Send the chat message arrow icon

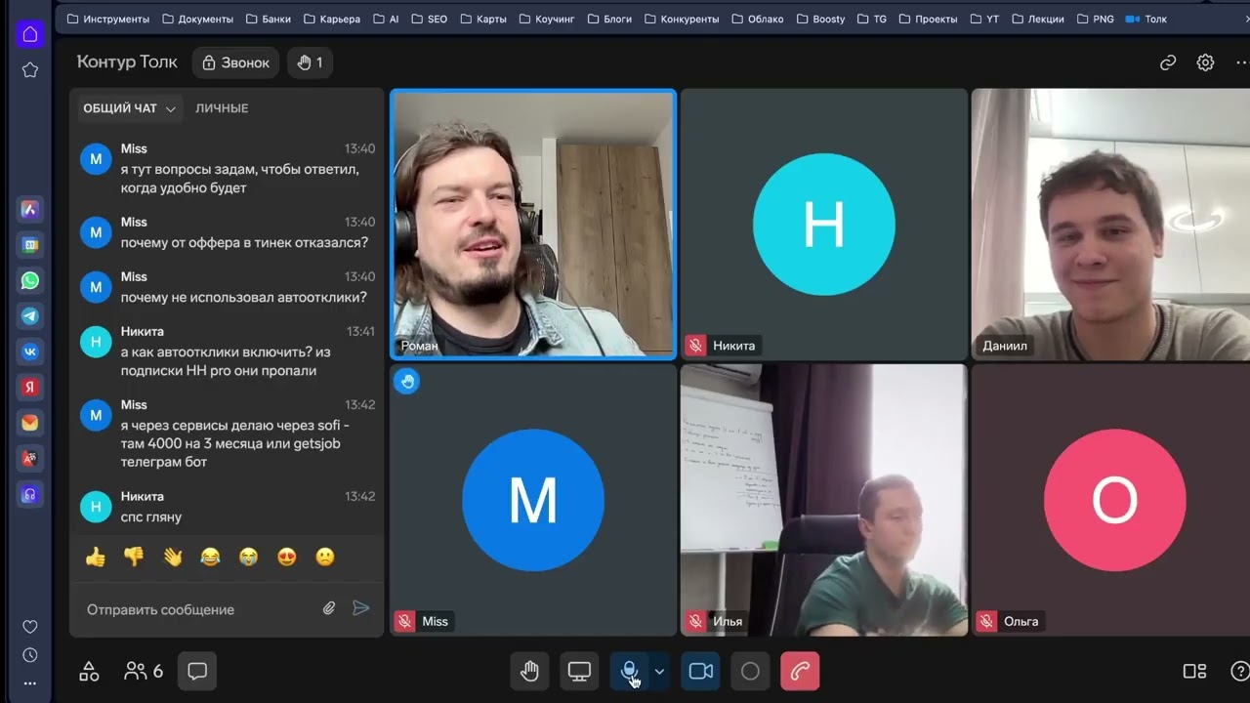[361, 608]
